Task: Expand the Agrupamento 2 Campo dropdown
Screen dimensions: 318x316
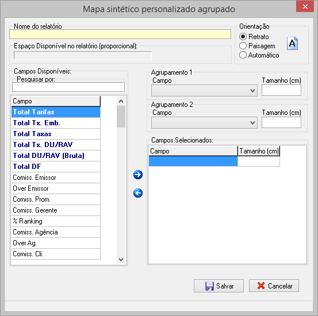Action: coord(204,122)
